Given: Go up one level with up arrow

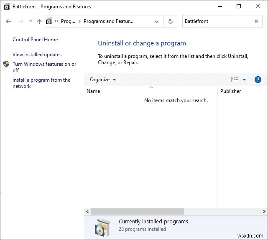Looking at the screenshot, I should [39, 21].
